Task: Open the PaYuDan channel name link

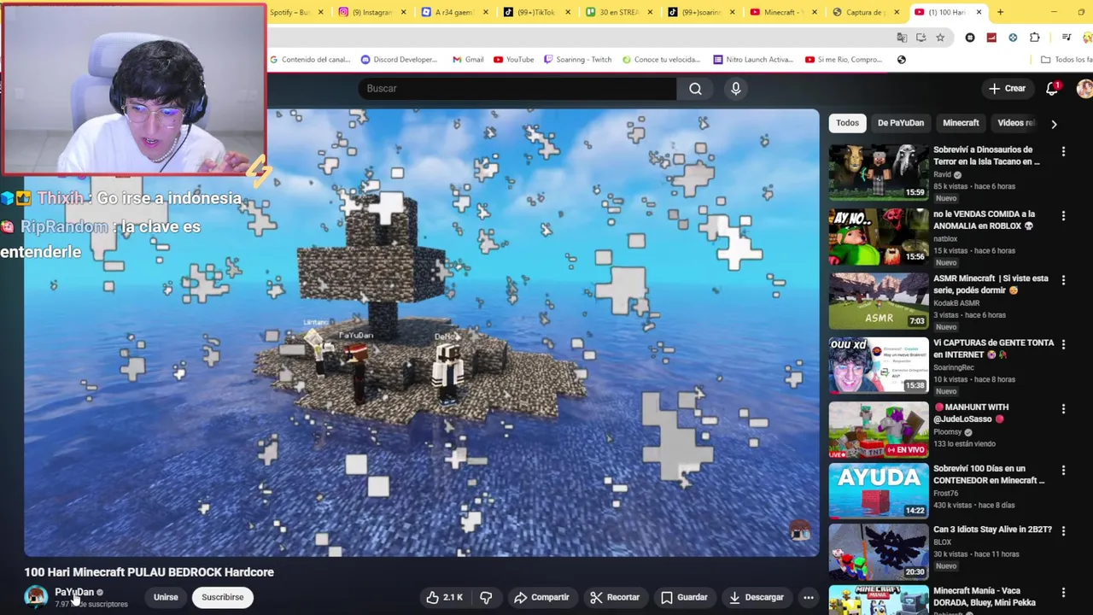Action: point(74,592)
